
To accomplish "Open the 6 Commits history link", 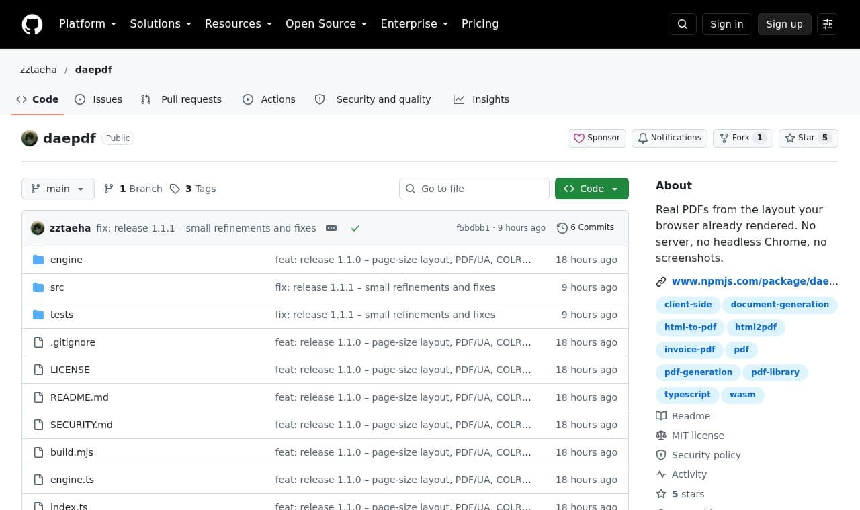I will point(585,228).
